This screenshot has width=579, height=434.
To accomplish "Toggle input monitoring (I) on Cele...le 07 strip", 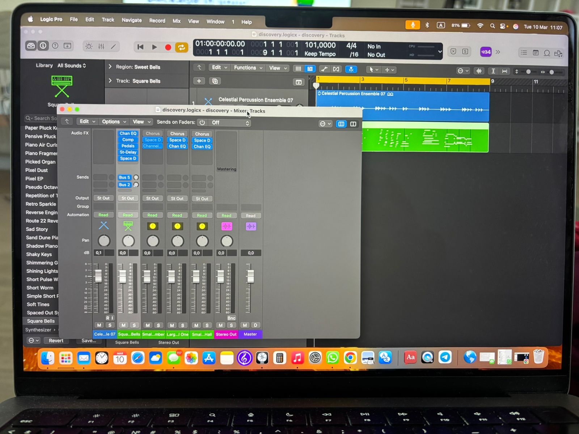I will point(112,318).
